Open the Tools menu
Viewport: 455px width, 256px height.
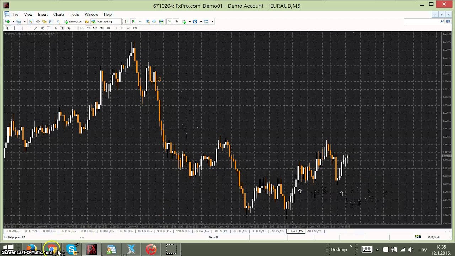(75, 14)
